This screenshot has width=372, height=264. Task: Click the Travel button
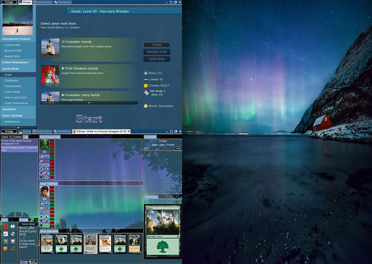point(157,45)
